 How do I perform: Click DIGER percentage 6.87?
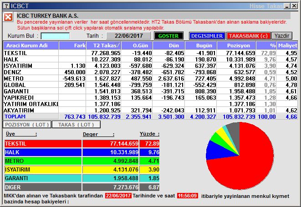point(154,187)
